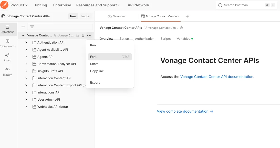Select Fork from the context menu

coord(94,57)
